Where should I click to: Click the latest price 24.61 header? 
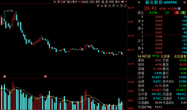150,8
